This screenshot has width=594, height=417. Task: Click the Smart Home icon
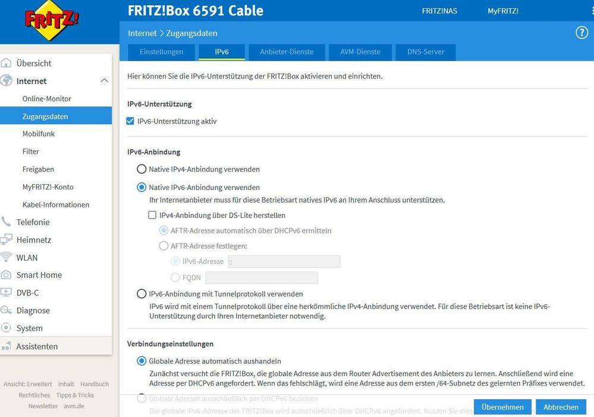coord(7,275)
